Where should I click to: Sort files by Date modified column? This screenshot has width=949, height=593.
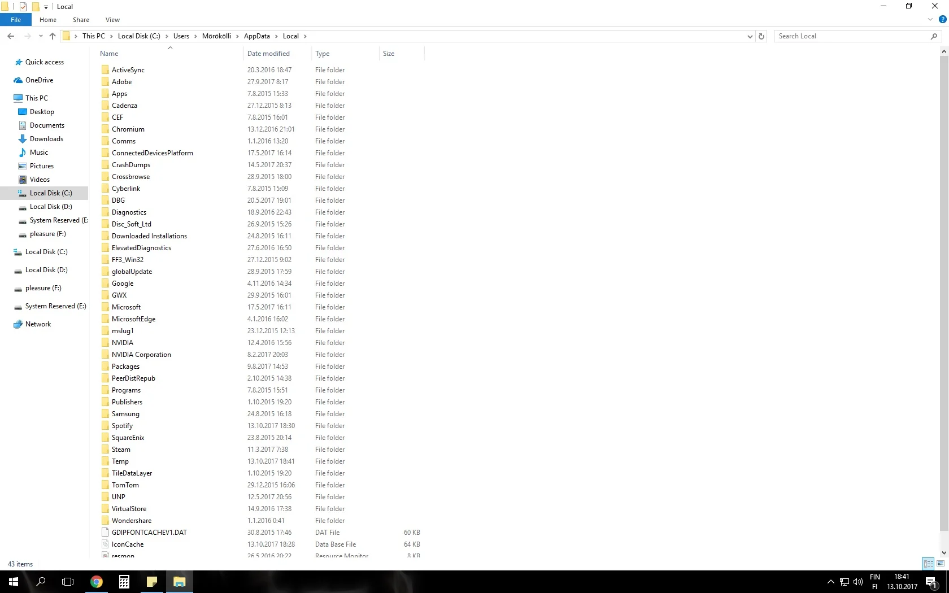(x=268, y=54)
